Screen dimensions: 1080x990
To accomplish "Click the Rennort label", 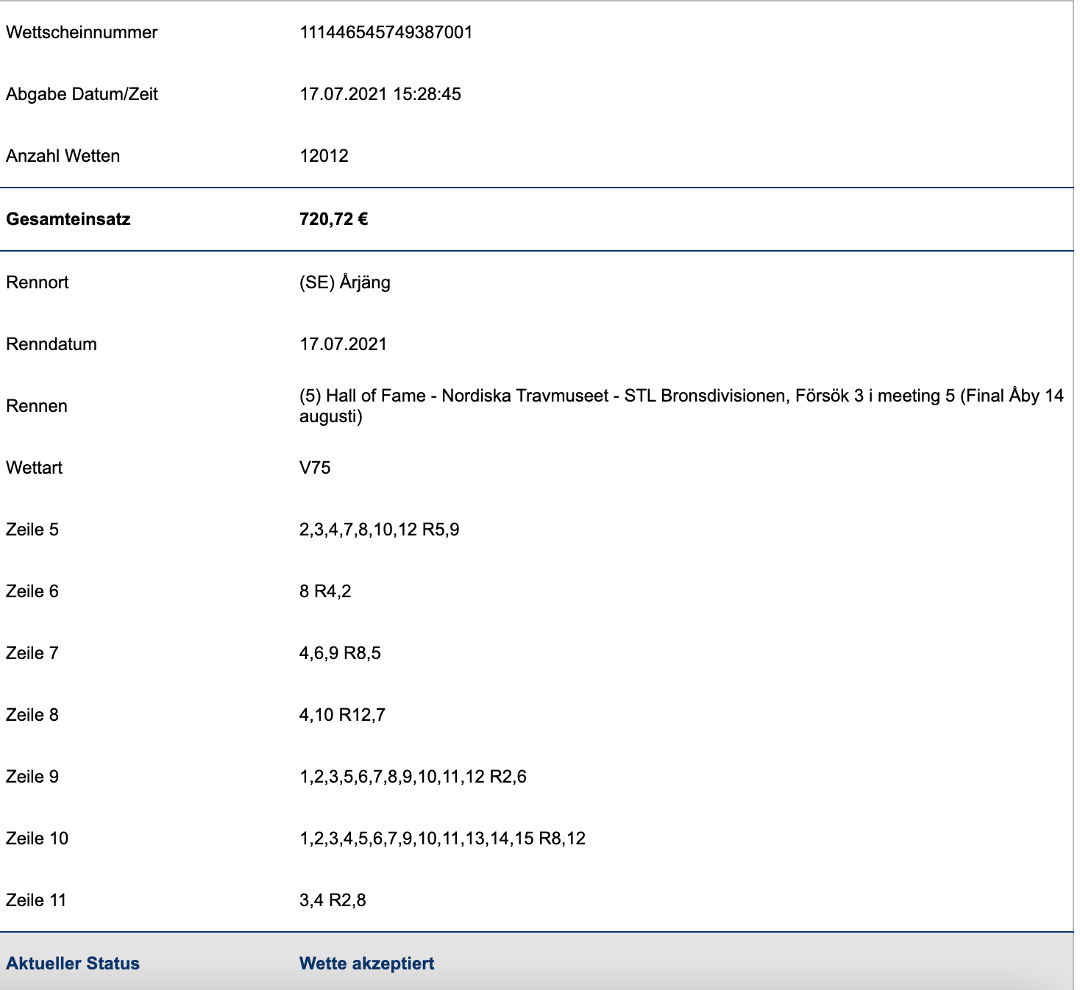I will point(38,282).
